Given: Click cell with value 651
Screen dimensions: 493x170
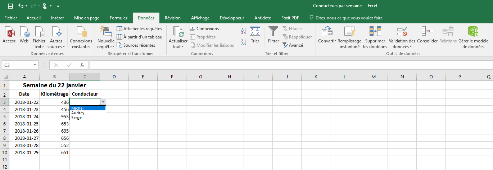Looking at the screenshot, I should 54,152.
